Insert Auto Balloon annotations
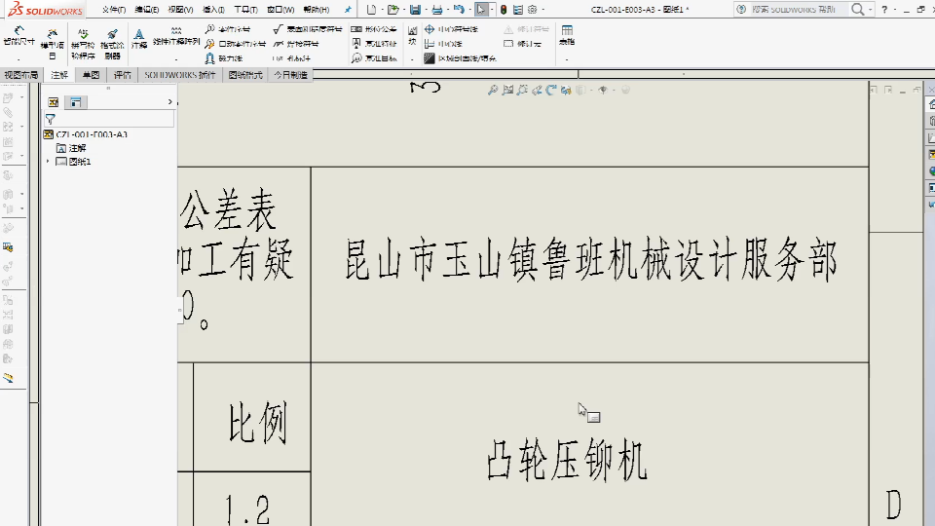935x526 pixels. (235, 44)
